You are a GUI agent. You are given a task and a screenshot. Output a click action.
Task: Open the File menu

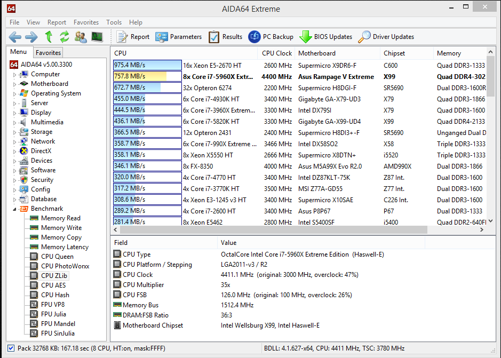[x=14, y=22]
